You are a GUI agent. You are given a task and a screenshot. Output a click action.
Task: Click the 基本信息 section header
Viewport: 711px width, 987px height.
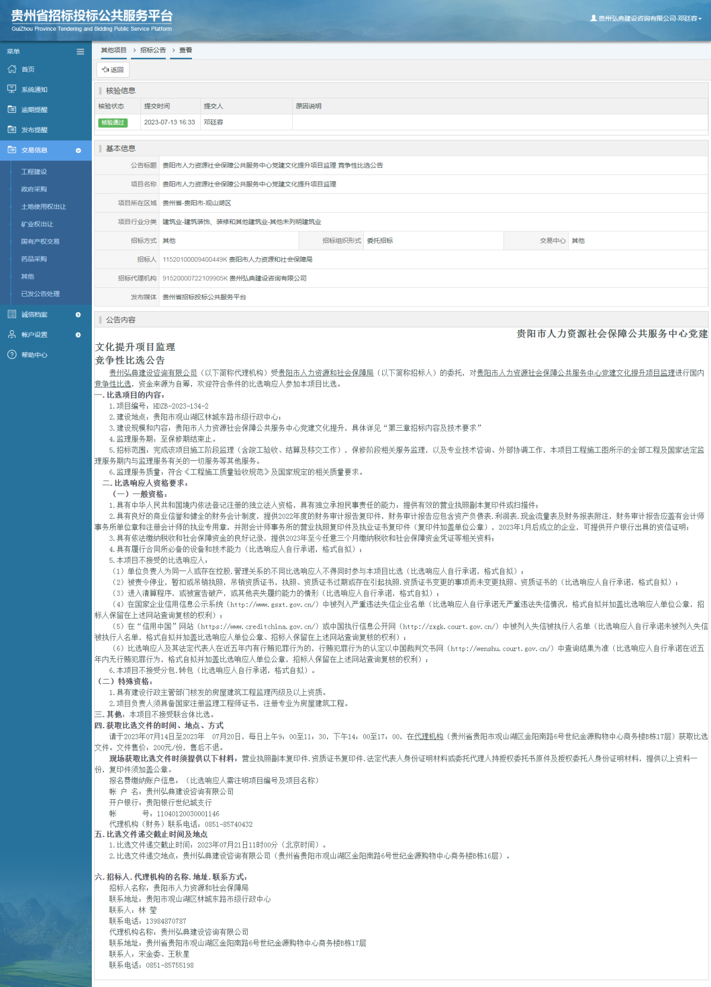tap(121, 149)
